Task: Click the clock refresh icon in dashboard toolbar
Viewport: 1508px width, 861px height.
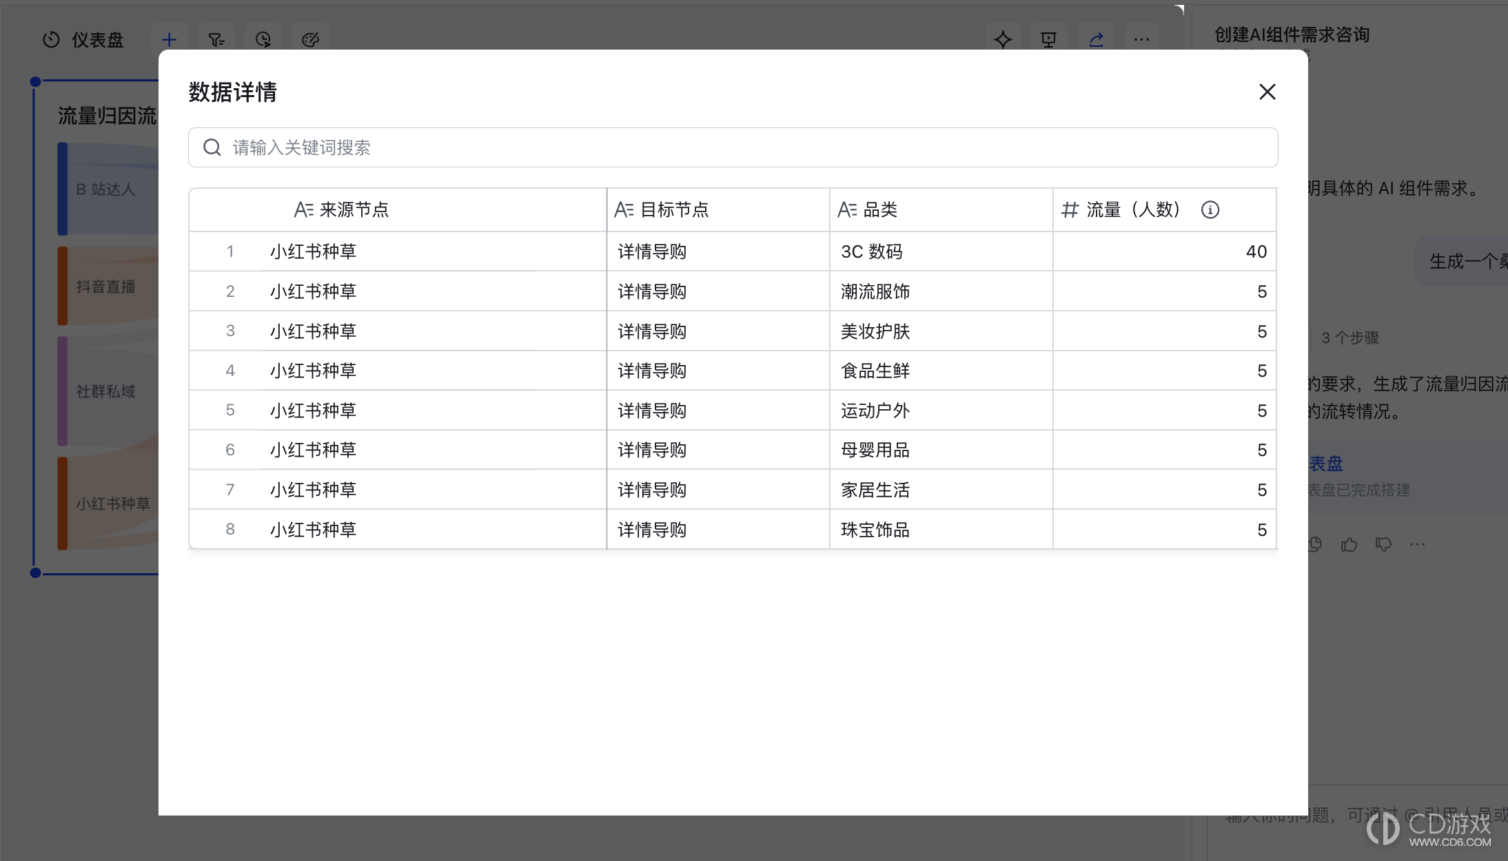Action: click(263, 40)
